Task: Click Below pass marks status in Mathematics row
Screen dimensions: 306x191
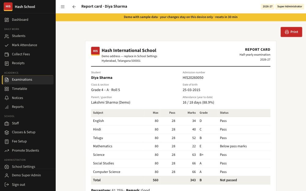Action: pos(233,146)
